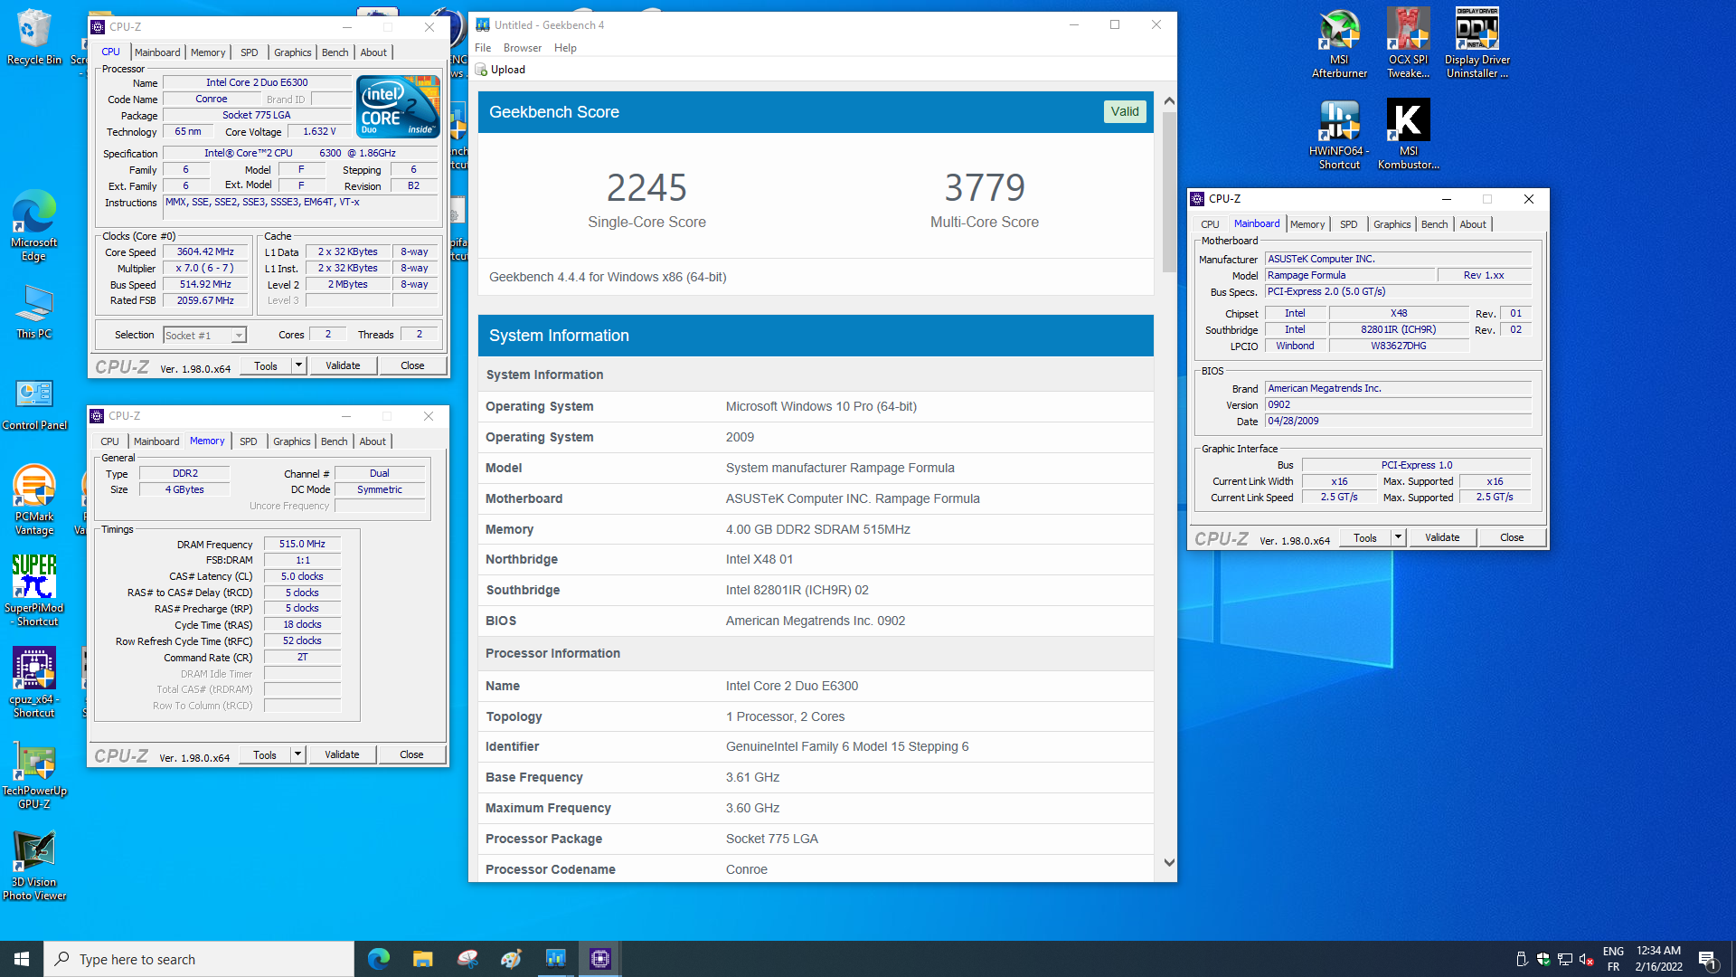Click Tools button in memory CPU-Z window
Image resolution: width=1736 pixels, height=977 pixels.
click(x=265, y=754)
